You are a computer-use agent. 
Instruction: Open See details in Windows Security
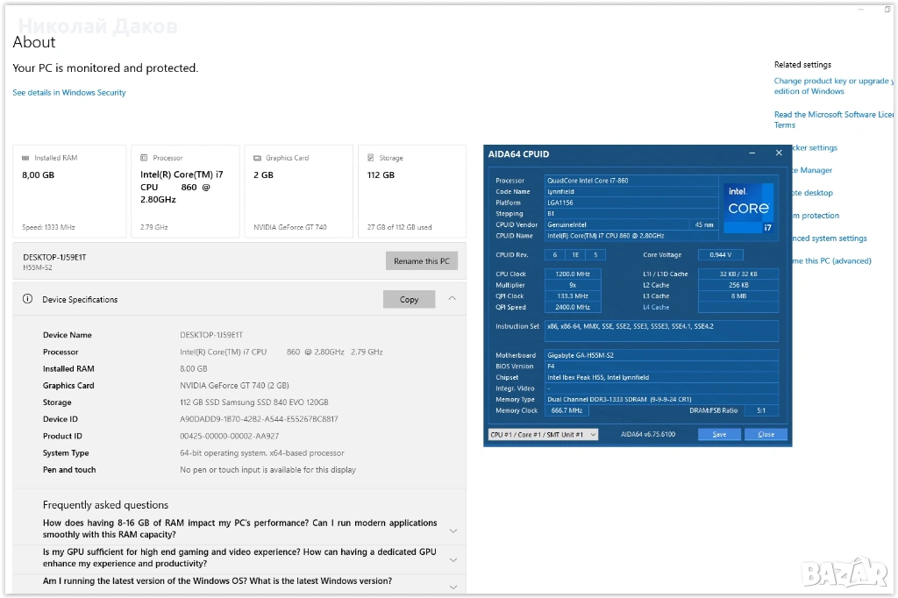[x=69, y=93]
